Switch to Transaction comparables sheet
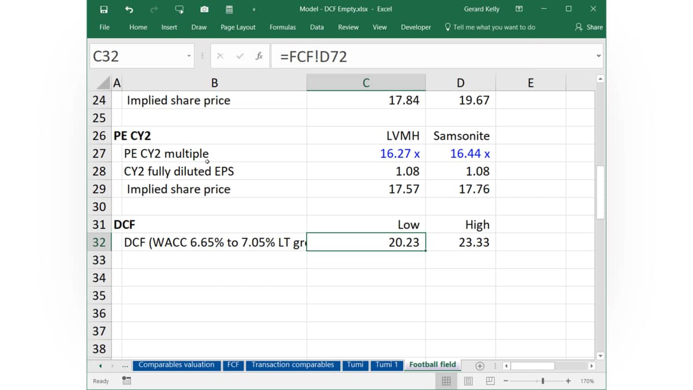The height and width of the screenshot is (390, 693). tap(293, 365)
